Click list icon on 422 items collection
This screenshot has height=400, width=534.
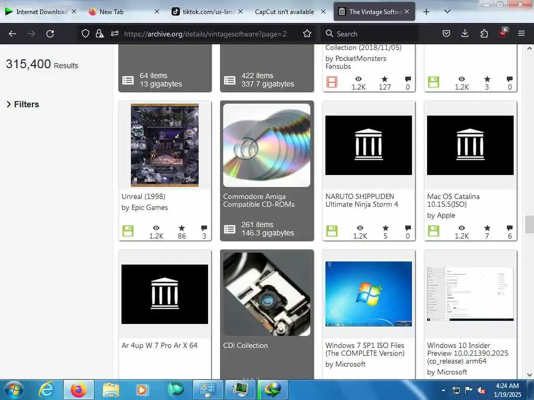pyautogui.click(x=229, y=80)
